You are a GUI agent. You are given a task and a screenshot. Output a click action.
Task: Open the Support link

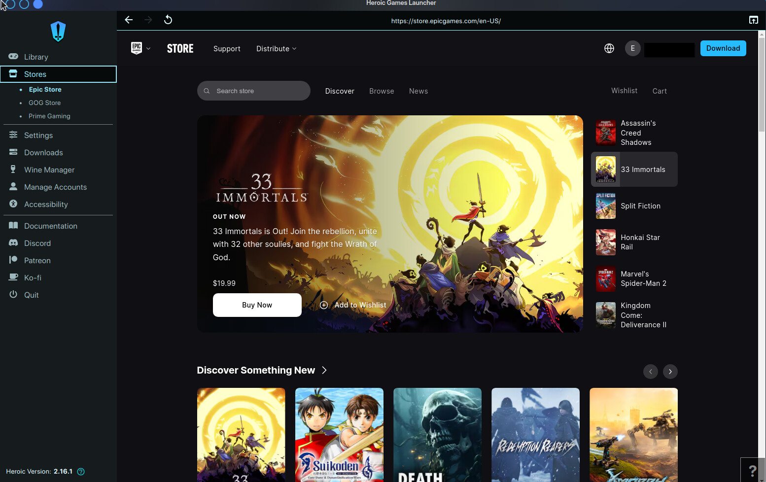click(227, 49)
